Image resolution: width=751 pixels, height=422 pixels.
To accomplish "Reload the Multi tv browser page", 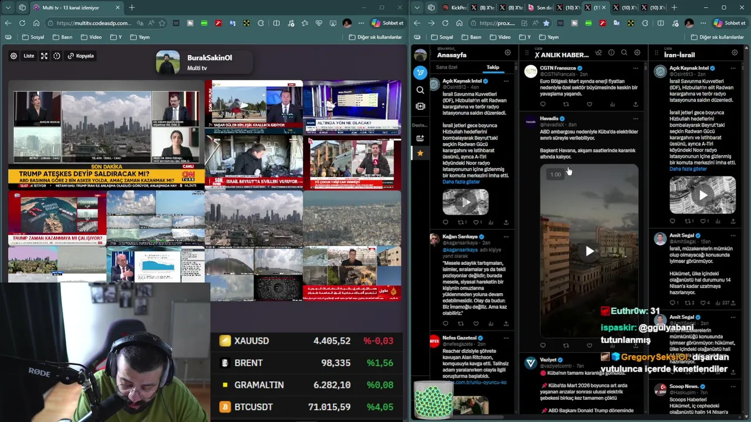I will tap(22, 23).
